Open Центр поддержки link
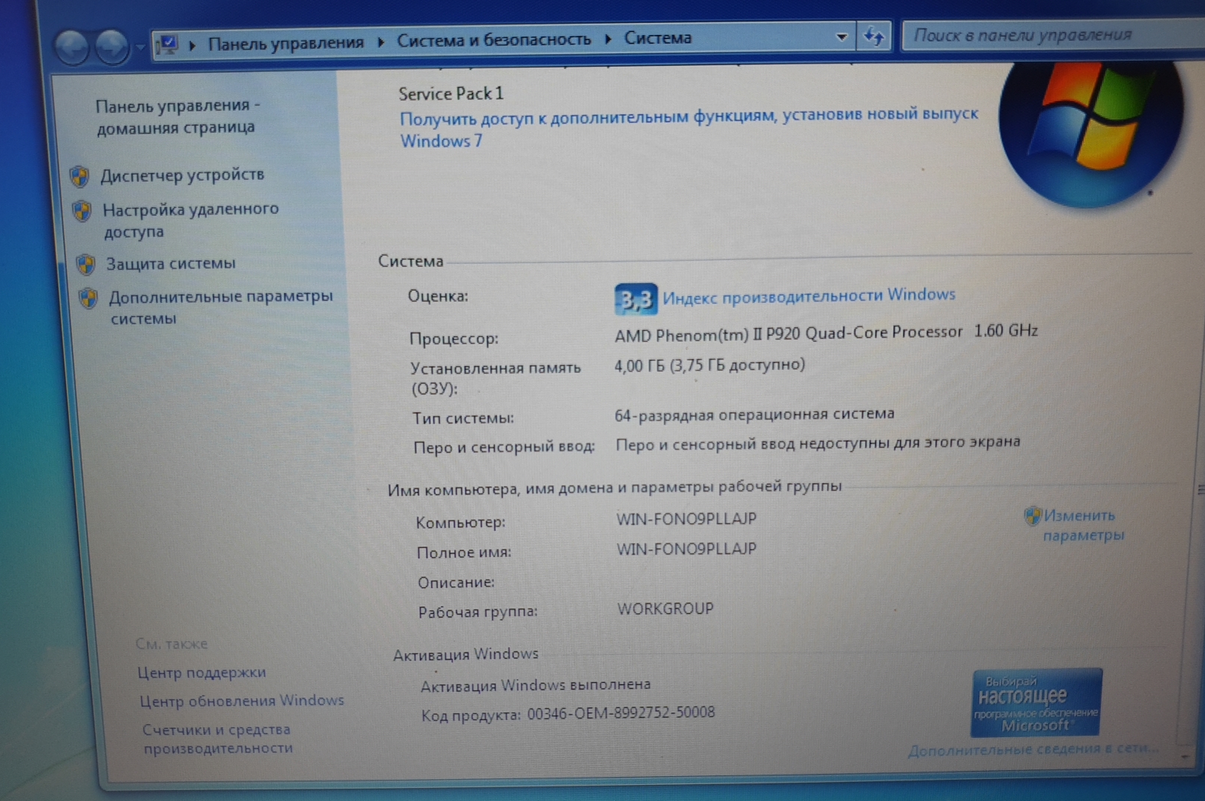1205x801 pixels. 201,672
